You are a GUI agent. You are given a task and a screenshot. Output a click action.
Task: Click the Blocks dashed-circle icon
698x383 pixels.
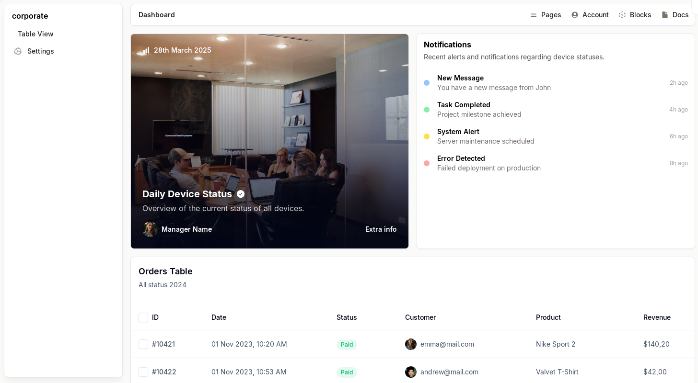click(622, 15)
